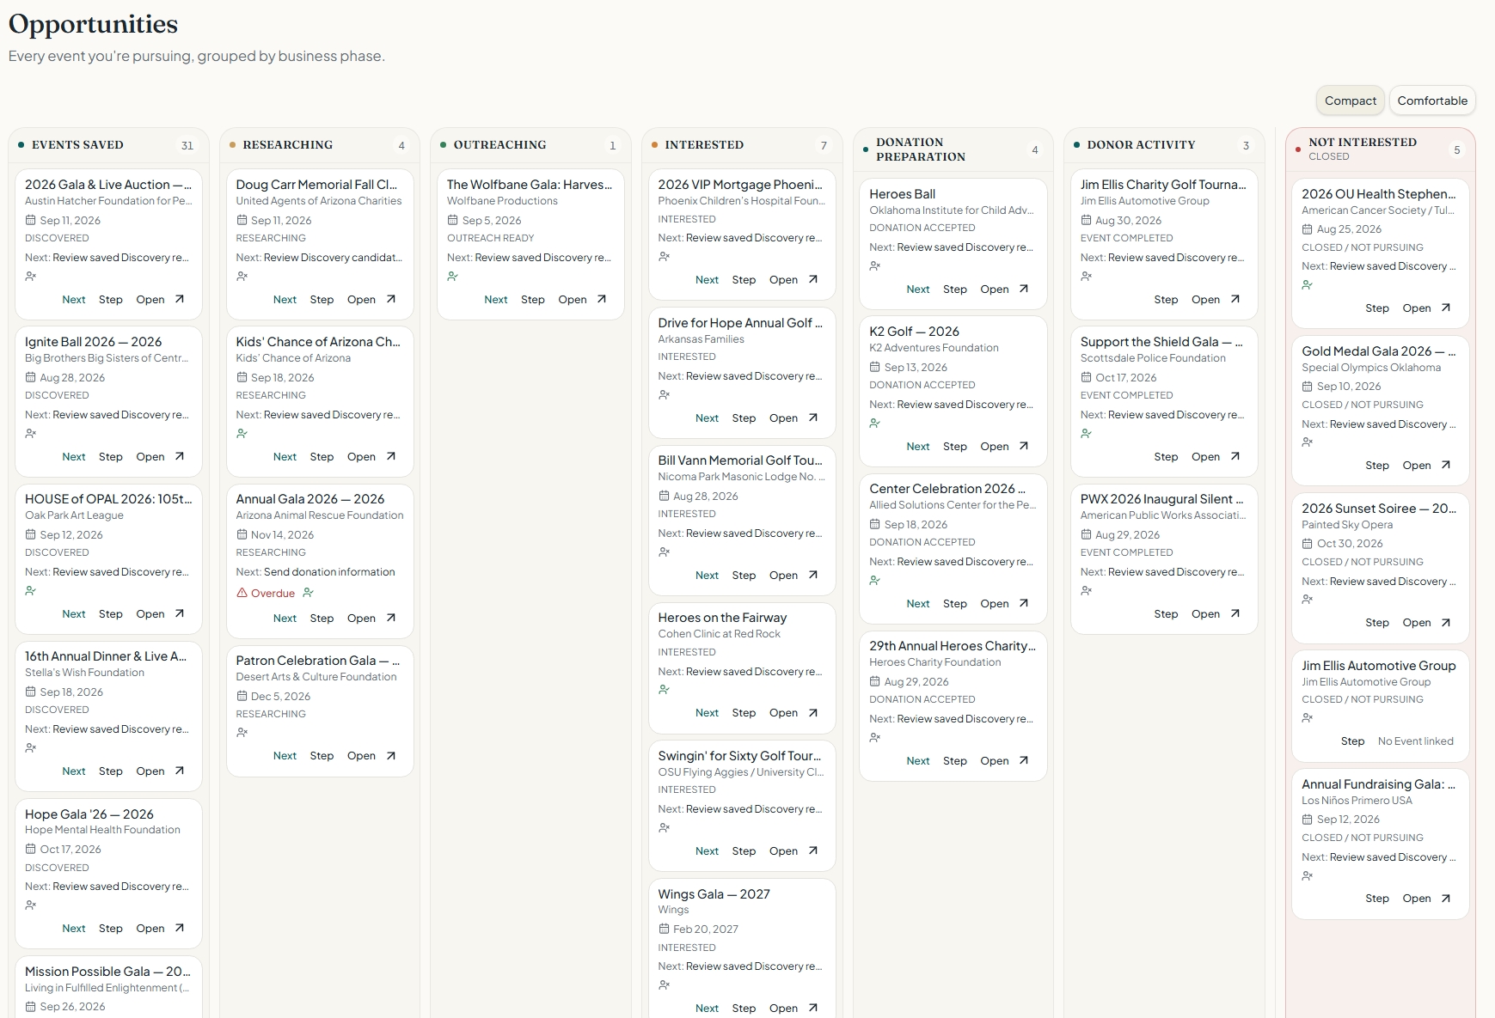
Task: Click Mission Possible Gala card title
Action: [107, 972]
